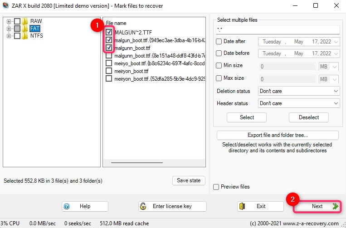Uncheck the MALGUN~2.TTF file checkbox
The width and height of the screenshot is (346, 228).
click(x=109, y=32)
